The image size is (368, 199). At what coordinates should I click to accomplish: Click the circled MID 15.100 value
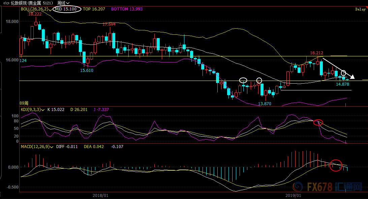68,9
